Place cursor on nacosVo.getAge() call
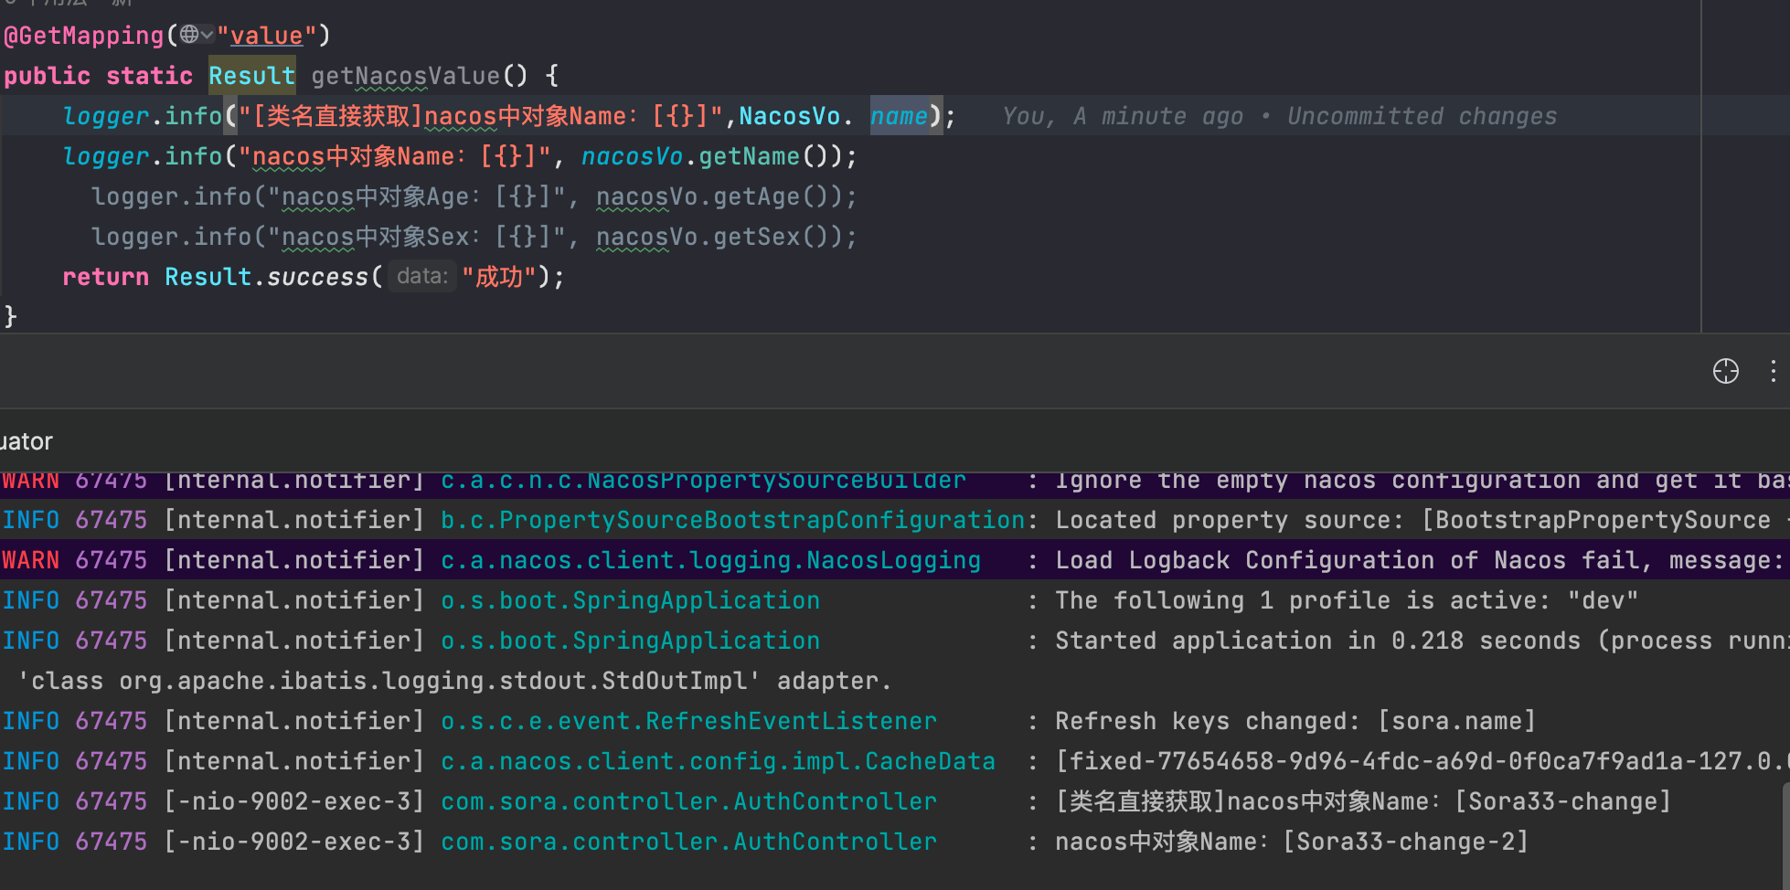The width and height of the screenshot is (1790, 890). tap(725, 196)
